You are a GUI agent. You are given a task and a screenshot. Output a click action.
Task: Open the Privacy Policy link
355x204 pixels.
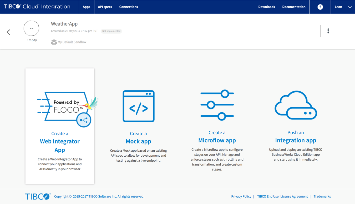(241, 196)
